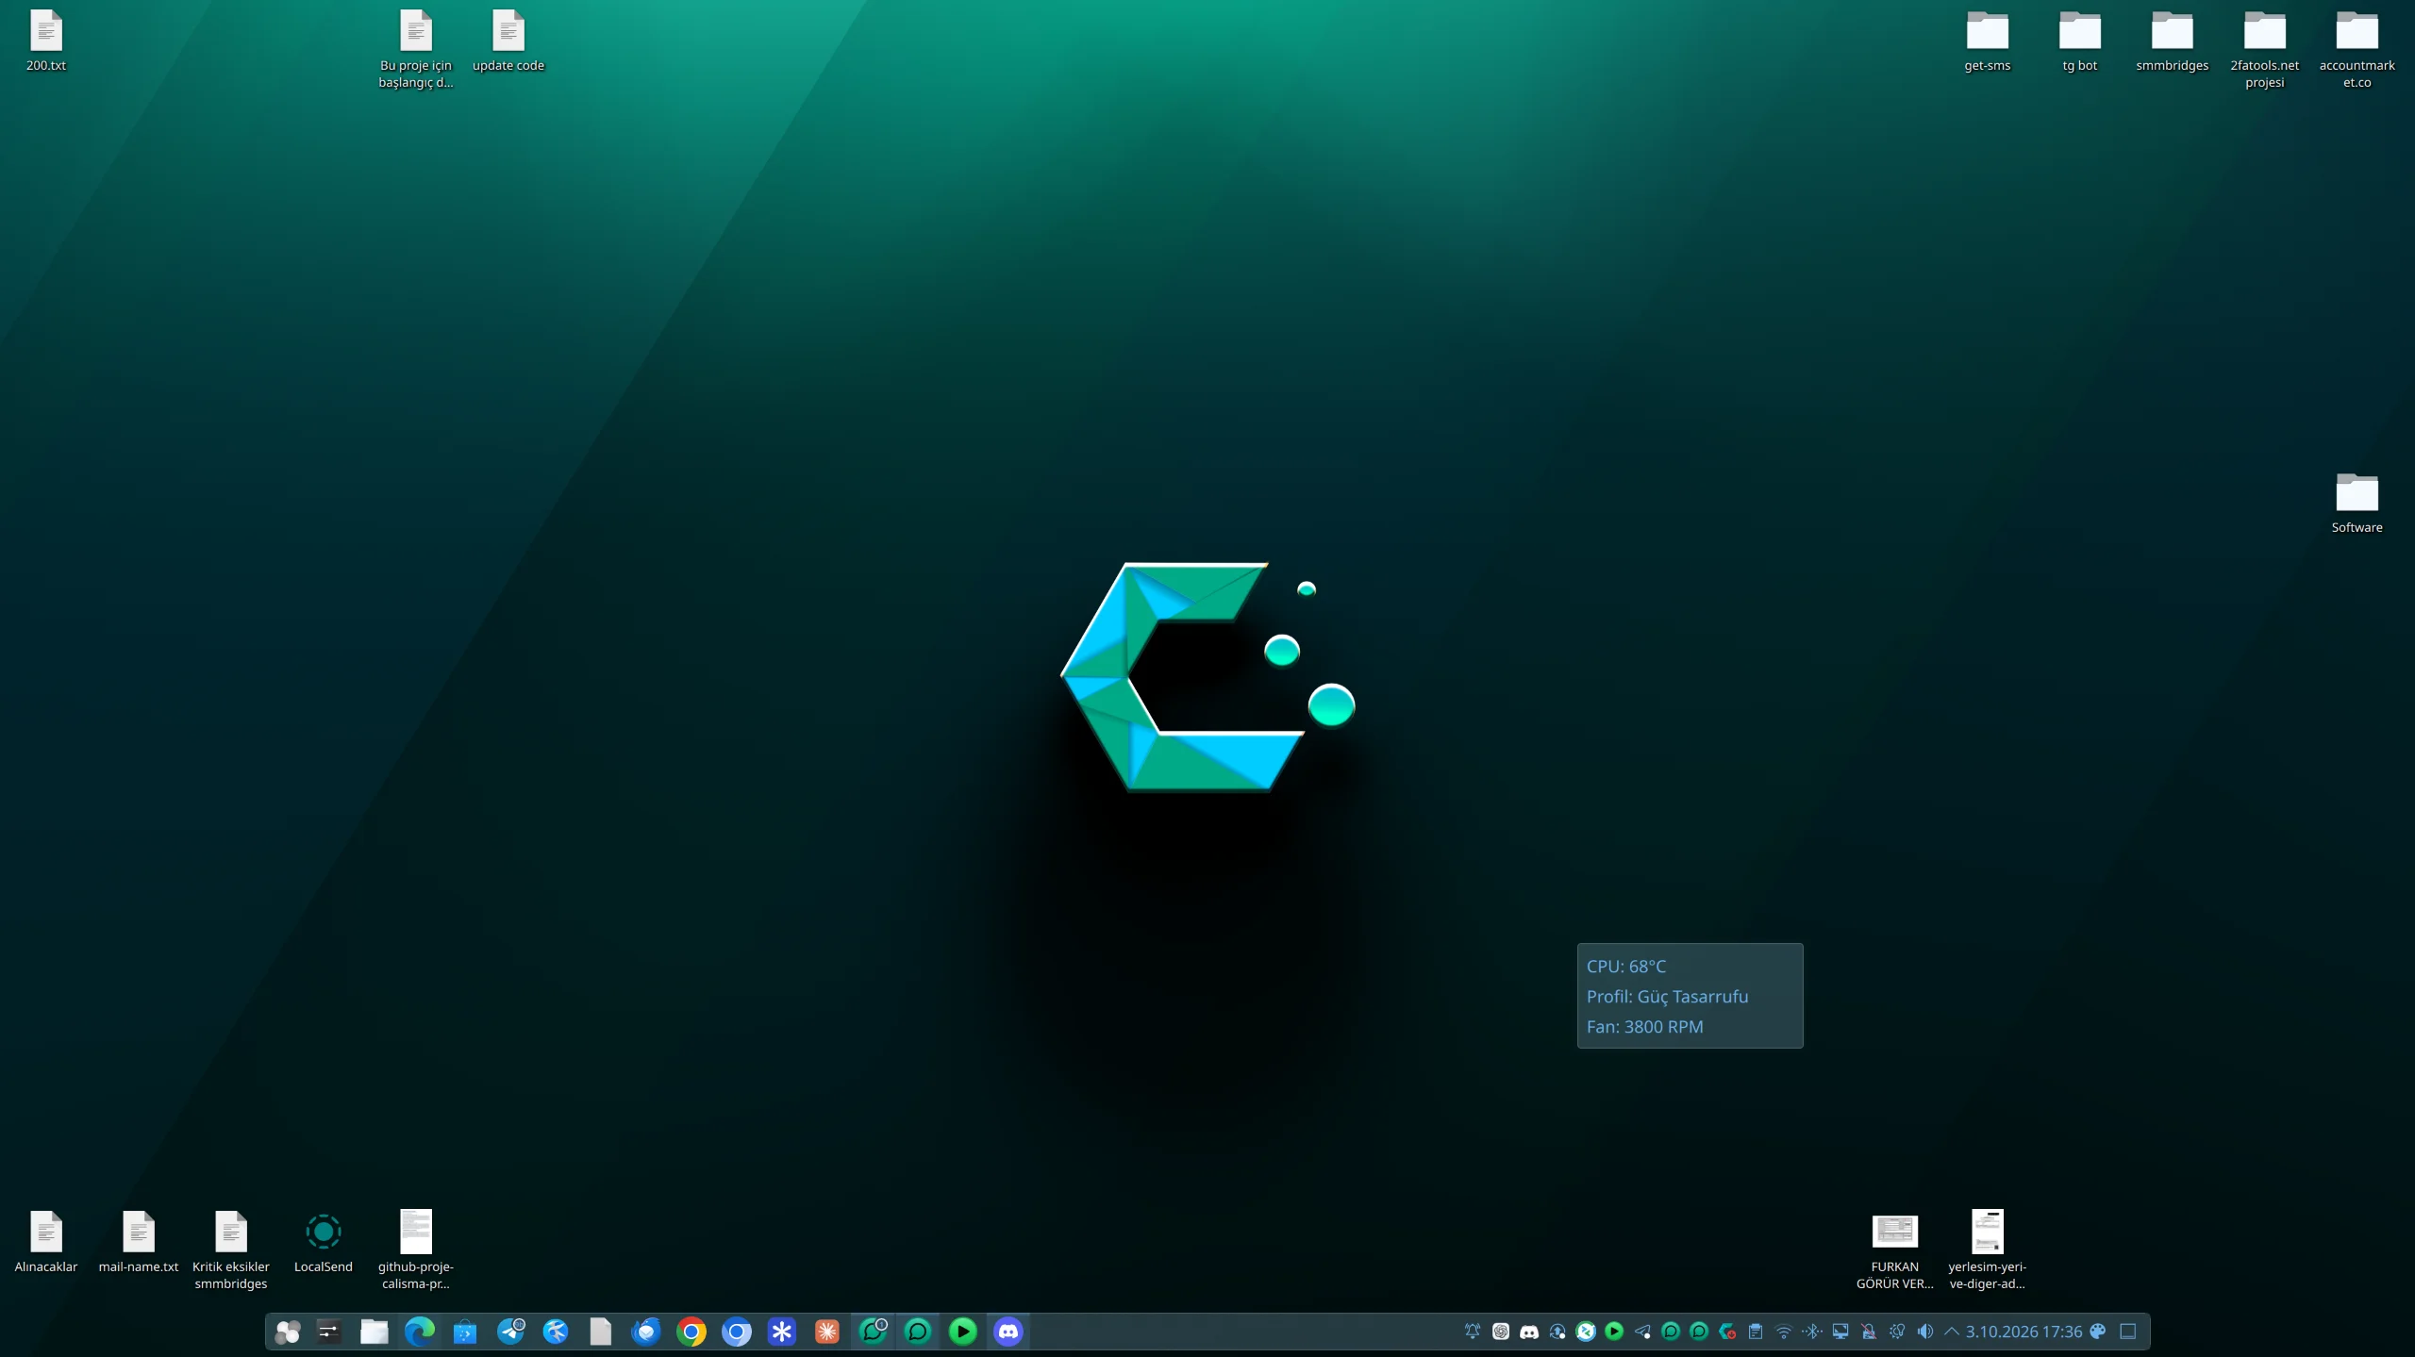Expand hidden system tray icons arrow
Image resolution: width=2415 pixels, height=1357 pixels.
coord(1952,1332)
